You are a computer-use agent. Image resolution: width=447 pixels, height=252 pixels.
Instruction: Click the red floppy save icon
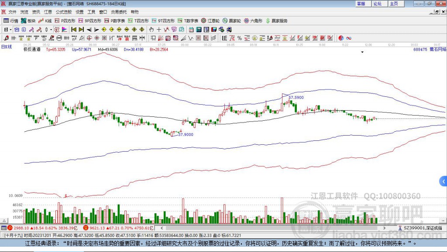pos(214,30)
